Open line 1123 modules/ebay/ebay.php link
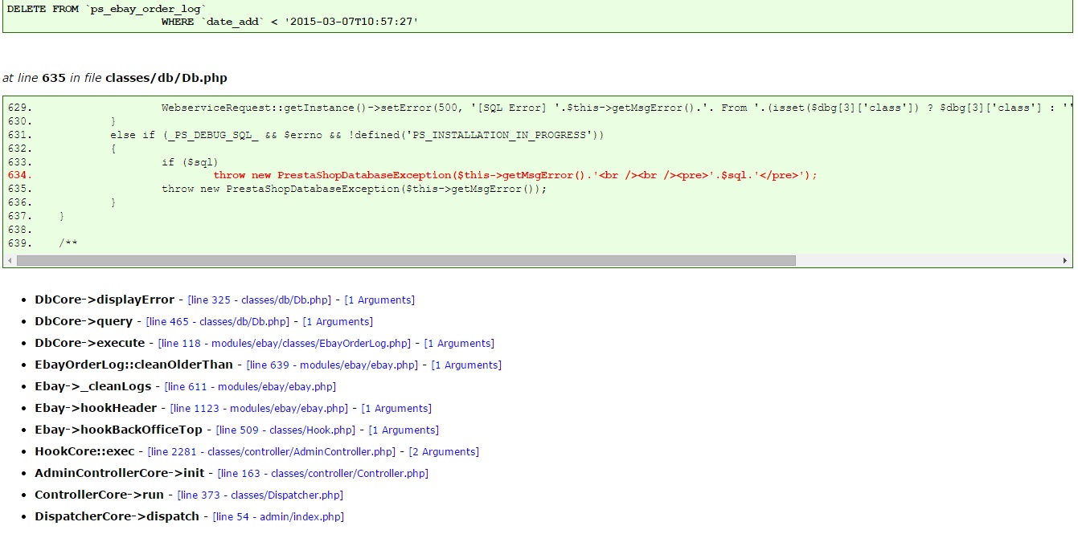Screen dimensions: 1078x534 tap(259, 409)
